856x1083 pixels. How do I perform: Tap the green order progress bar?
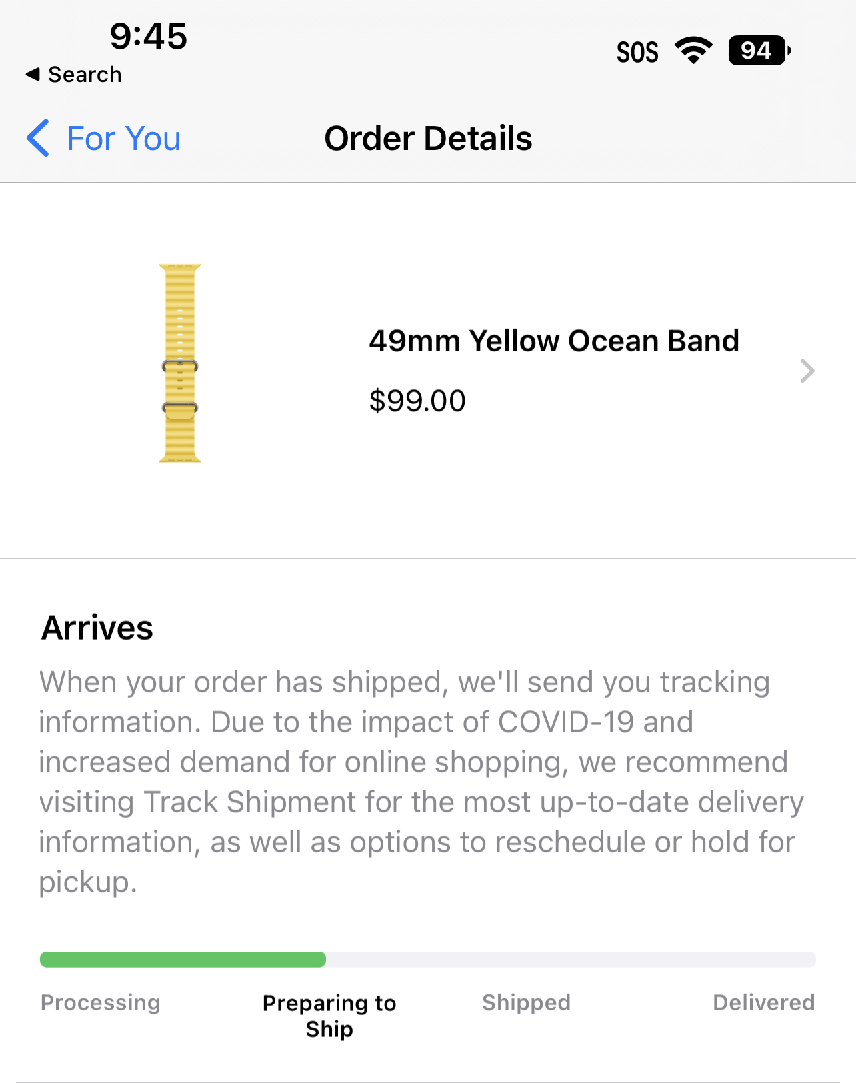pyautogui.click(x=183, y=959)
